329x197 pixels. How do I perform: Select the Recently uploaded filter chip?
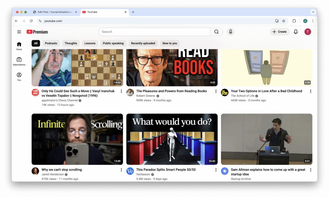coord(143,43)
